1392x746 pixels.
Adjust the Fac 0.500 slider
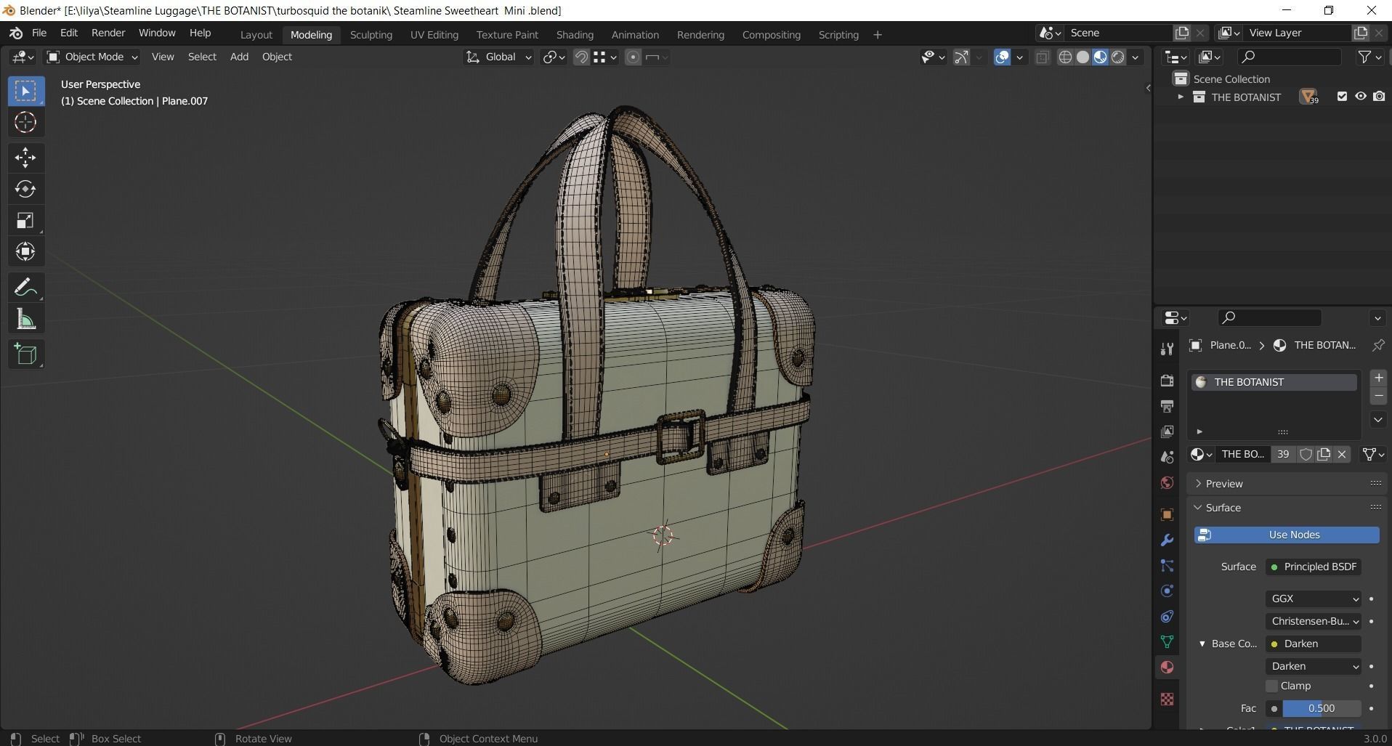pyautogui.click(x=1322, y=708)
